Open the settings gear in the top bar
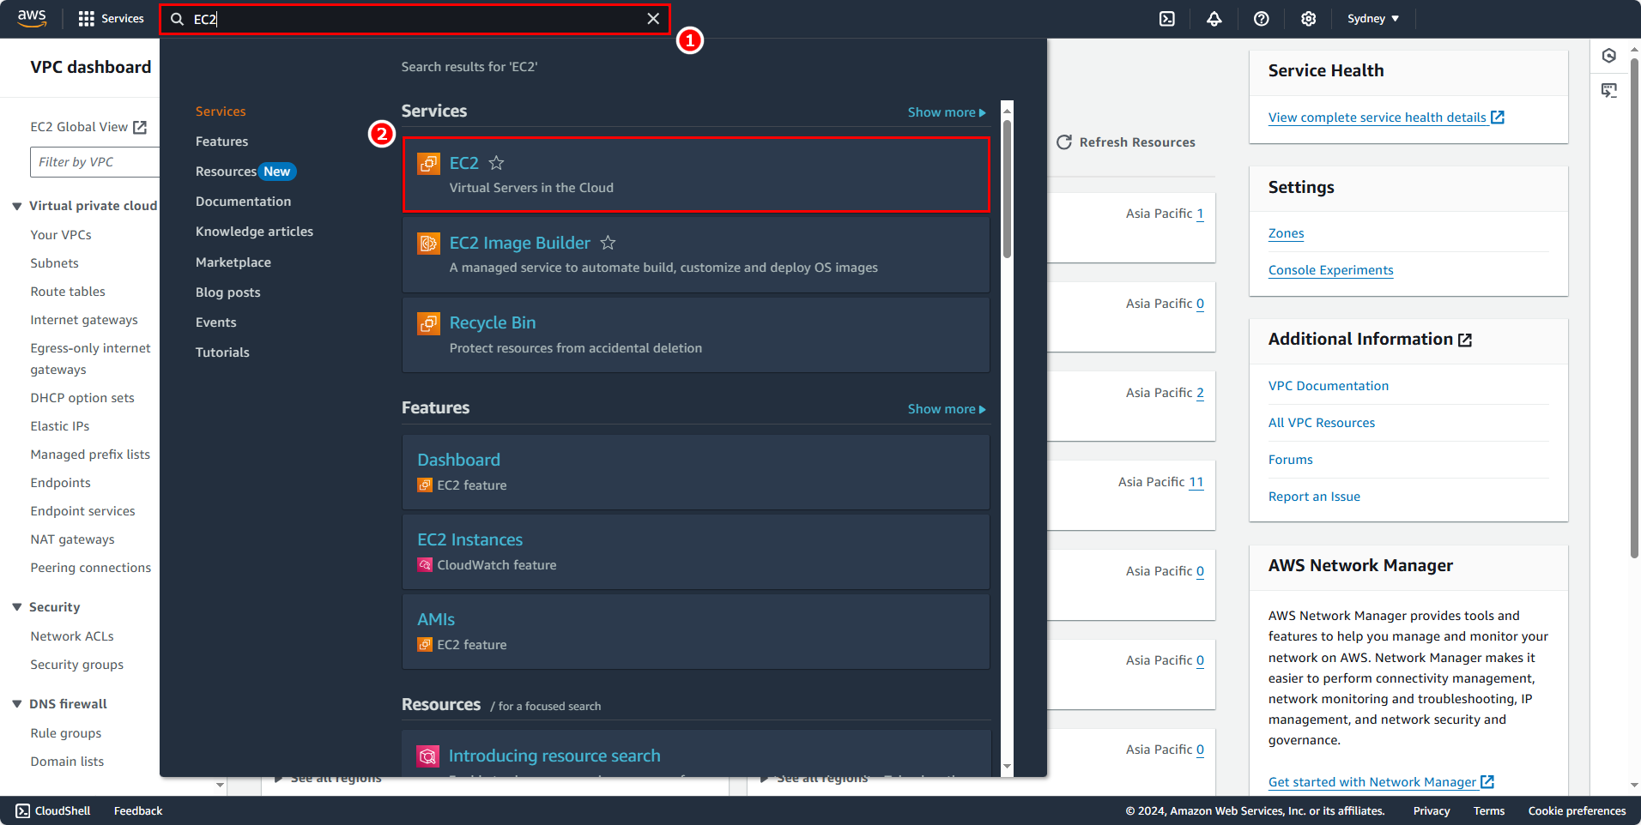This screenshot has width=1641, height=825. pyautogui.click(x=1309, y=19)
